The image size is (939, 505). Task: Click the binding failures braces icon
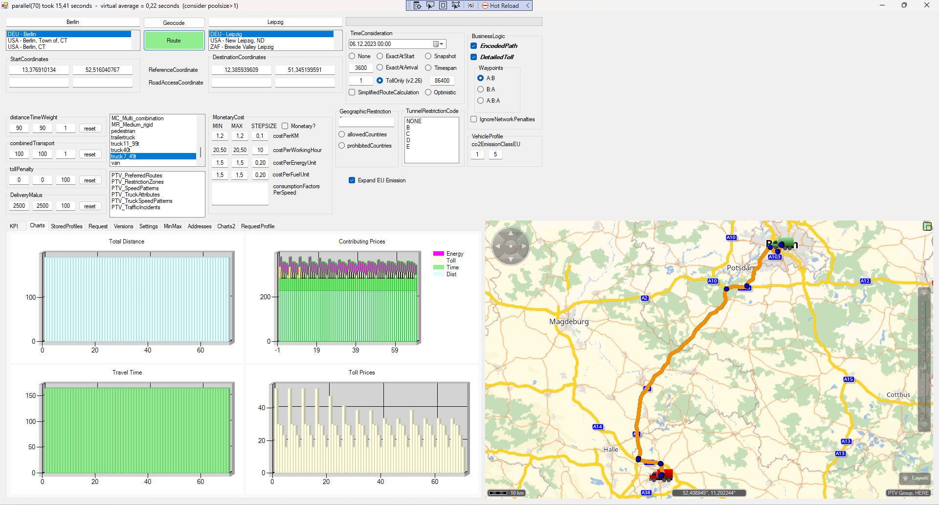[470, 5]
